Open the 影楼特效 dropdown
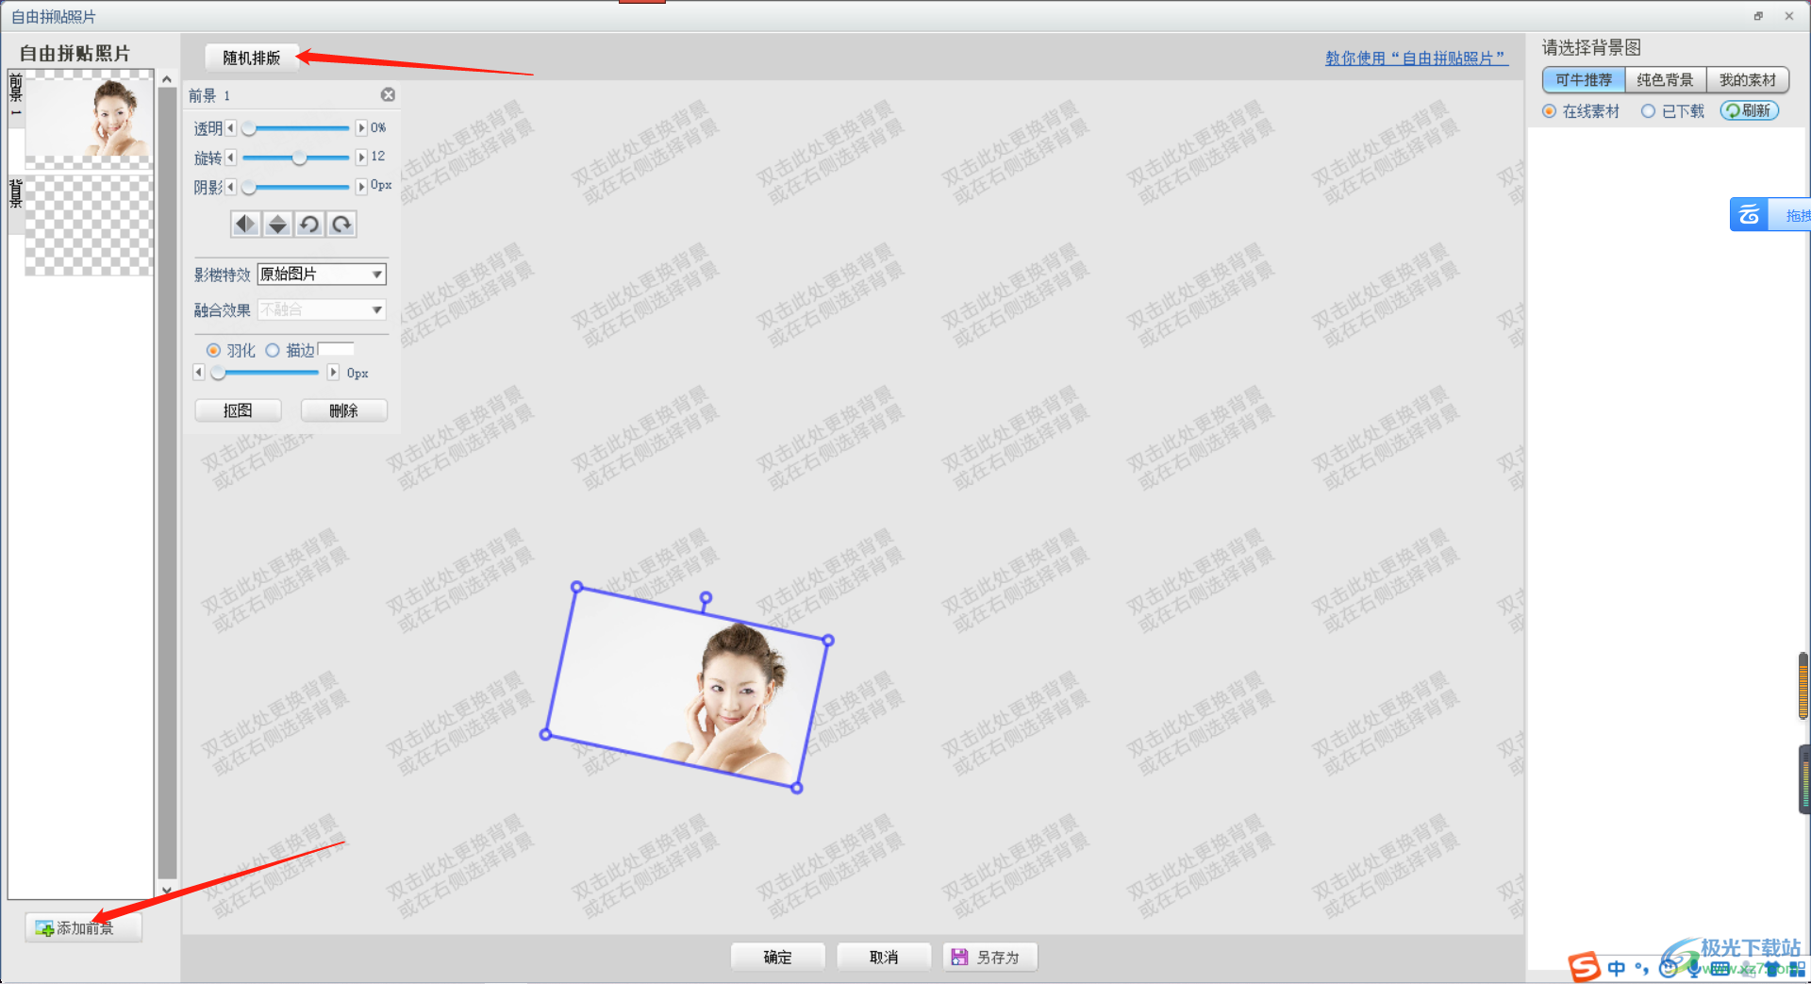Viewport: 1811px width, 984px height. point(322,275)
